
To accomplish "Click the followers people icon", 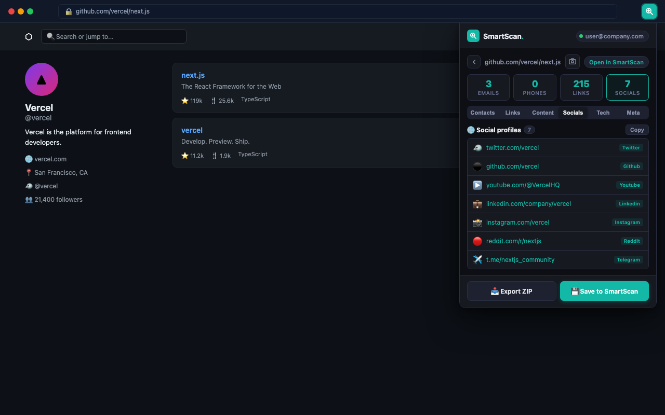I will [29, 200].
